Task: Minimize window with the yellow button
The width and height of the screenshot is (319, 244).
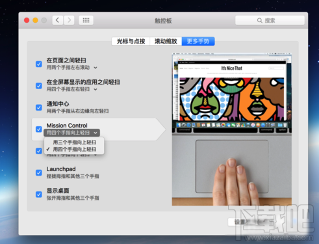Action: [x=35, y=20]
